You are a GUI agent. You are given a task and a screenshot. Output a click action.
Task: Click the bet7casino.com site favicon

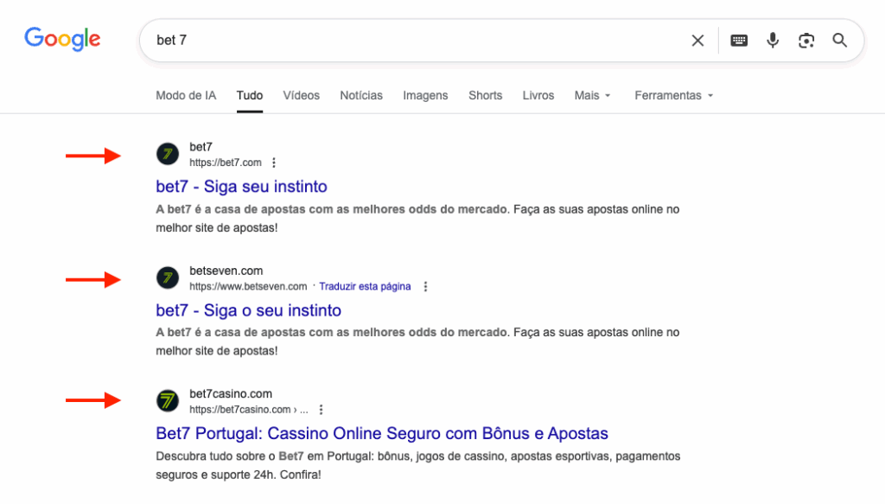pos(168,401)
